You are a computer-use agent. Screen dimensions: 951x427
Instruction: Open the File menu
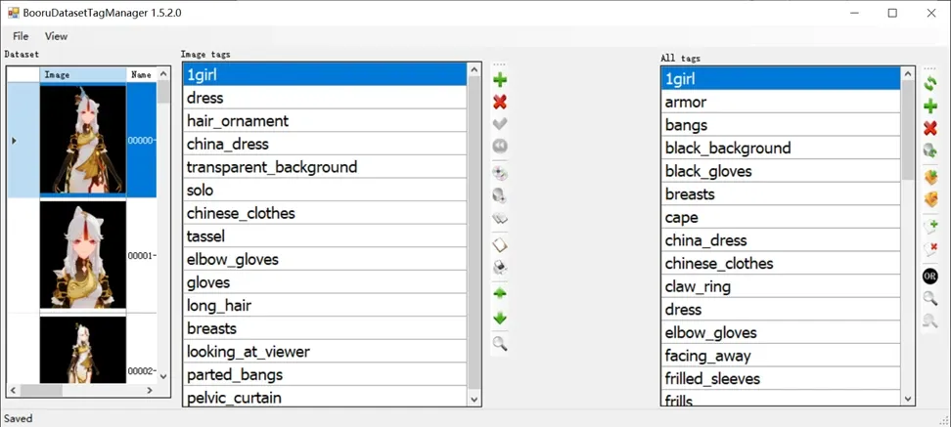(x=21, y=36)
